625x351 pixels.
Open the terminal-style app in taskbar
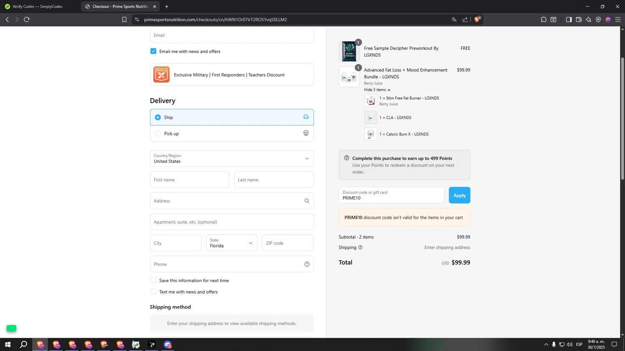[152, 344]
